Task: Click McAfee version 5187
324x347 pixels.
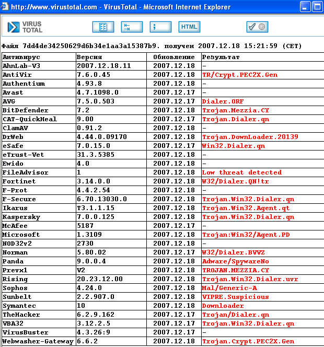Action: tap(85, 226)
